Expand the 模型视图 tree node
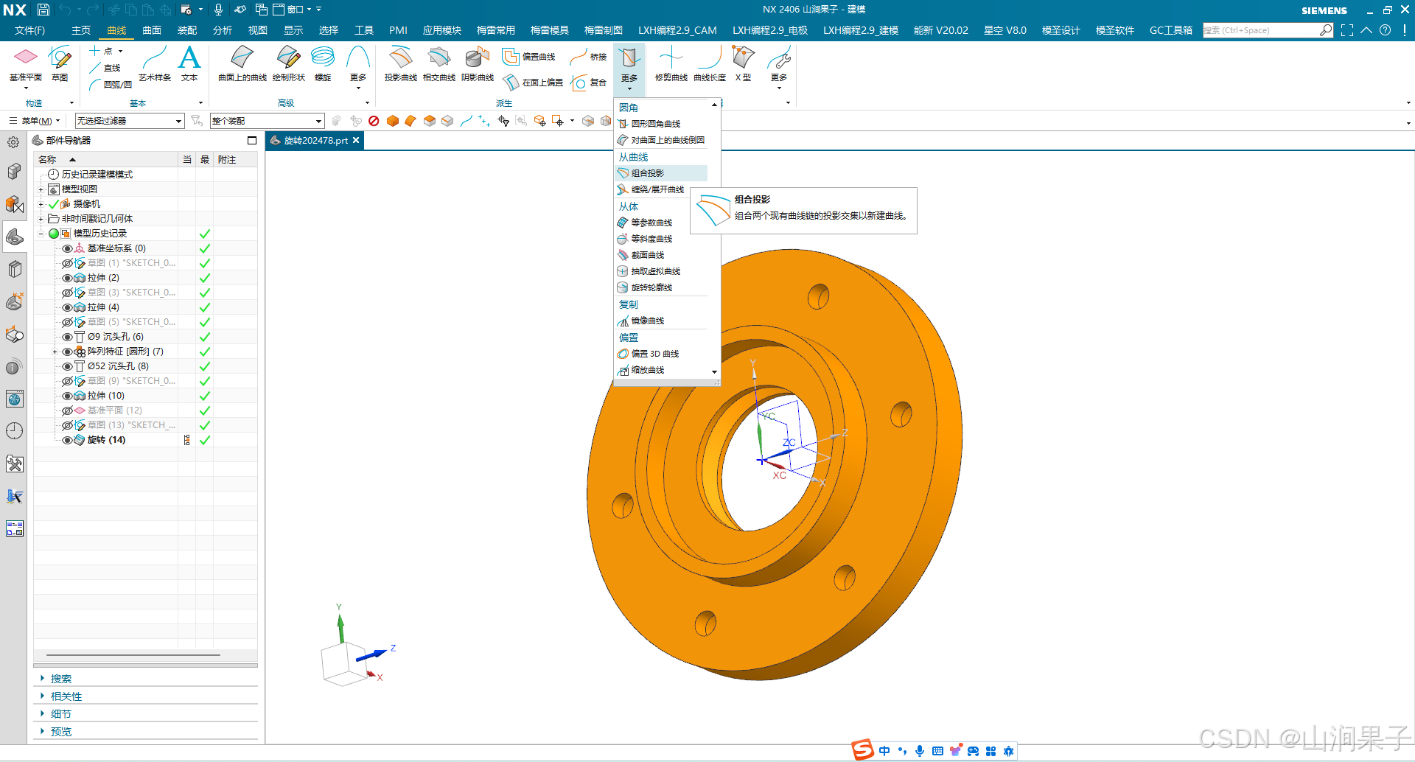Screen dimensions: 1415x762 (x=41, y=189)
